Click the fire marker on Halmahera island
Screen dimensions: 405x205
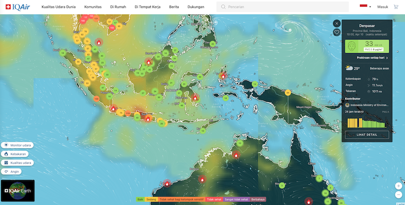click(x=223, y=76)
